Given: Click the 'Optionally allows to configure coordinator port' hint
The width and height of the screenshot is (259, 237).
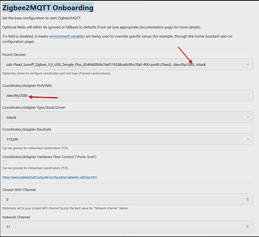Looking at the screenshot, I should pyautogui.click(x=57, y=74).
